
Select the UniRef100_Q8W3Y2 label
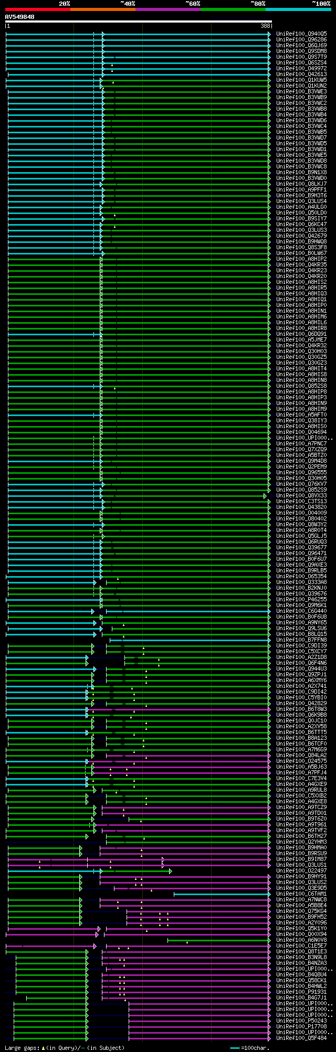(x=301, y=524)
